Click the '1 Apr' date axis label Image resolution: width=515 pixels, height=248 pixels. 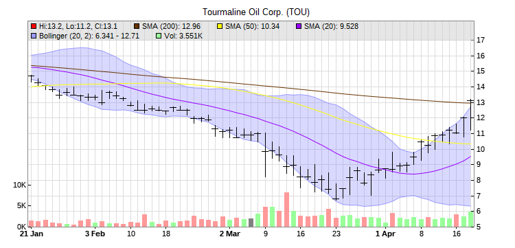point(385,234)
